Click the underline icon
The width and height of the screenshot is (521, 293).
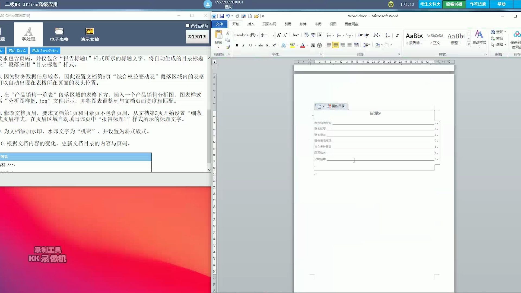pos(250,45)
